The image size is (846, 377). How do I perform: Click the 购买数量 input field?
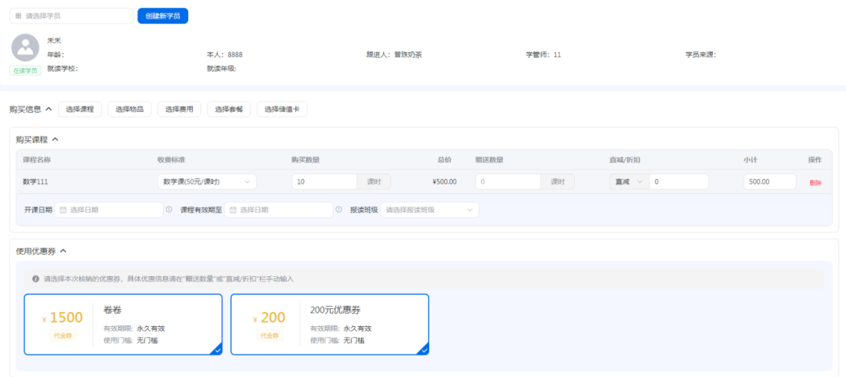coord(324,181)
